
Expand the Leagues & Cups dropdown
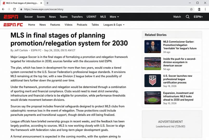[114, 25]
